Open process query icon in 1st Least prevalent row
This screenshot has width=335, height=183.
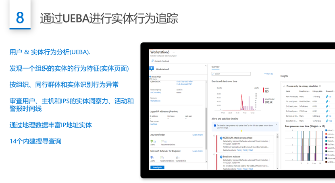(x=327, y=101)
